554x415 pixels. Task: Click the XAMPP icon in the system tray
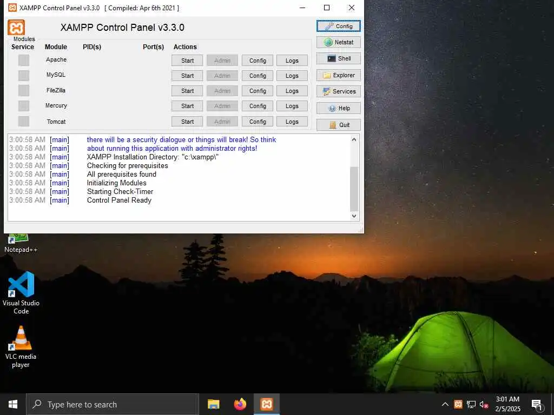(458, 404)
